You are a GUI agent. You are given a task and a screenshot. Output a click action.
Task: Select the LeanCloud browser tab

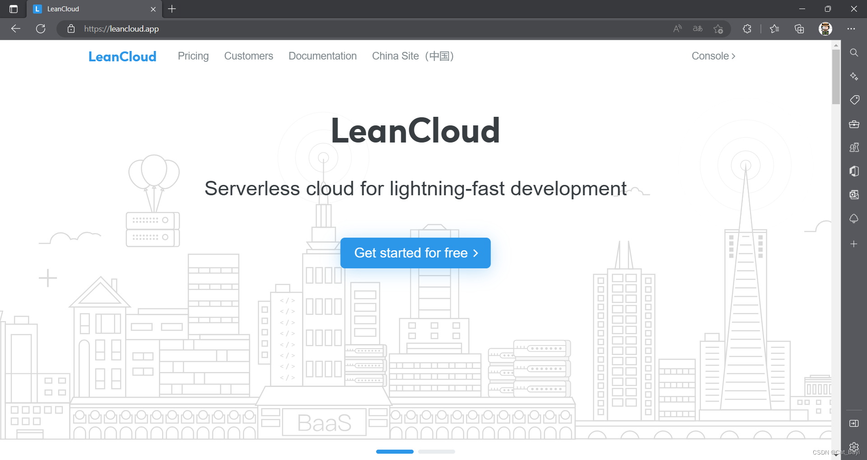click(x=95, y=9)
